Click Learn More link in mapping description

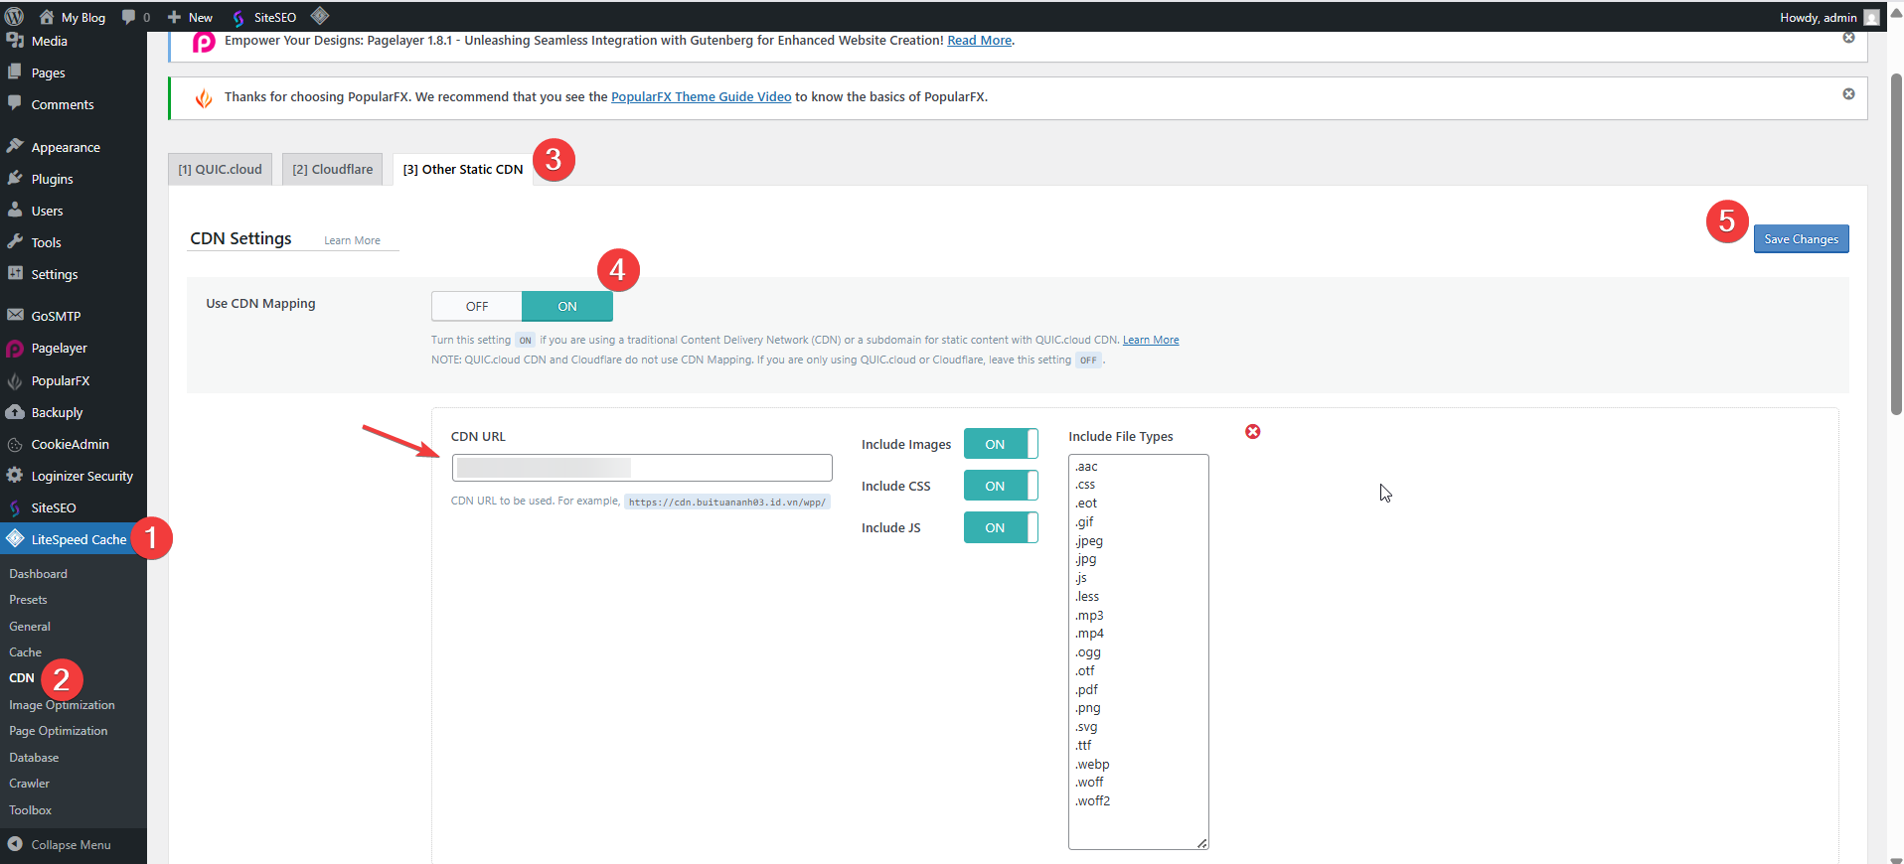[1151, 340]
